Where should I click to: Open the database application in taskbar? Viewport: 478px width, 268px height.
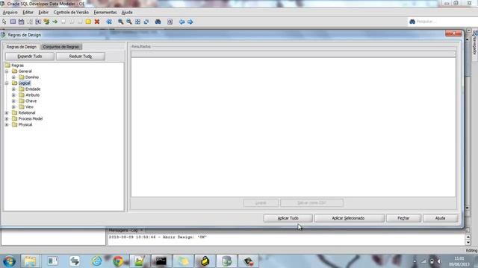[x=226, y=261]
